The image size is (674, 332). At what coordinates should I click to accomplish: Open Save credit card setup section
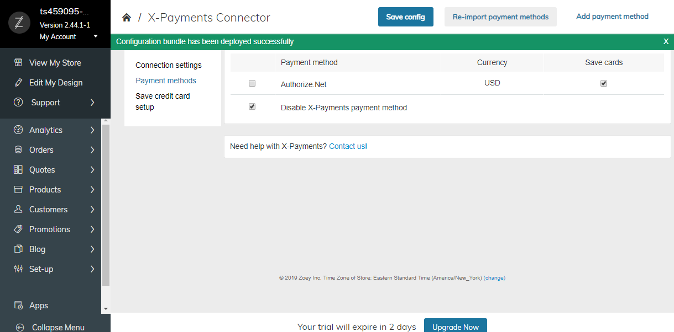point(163,101)
